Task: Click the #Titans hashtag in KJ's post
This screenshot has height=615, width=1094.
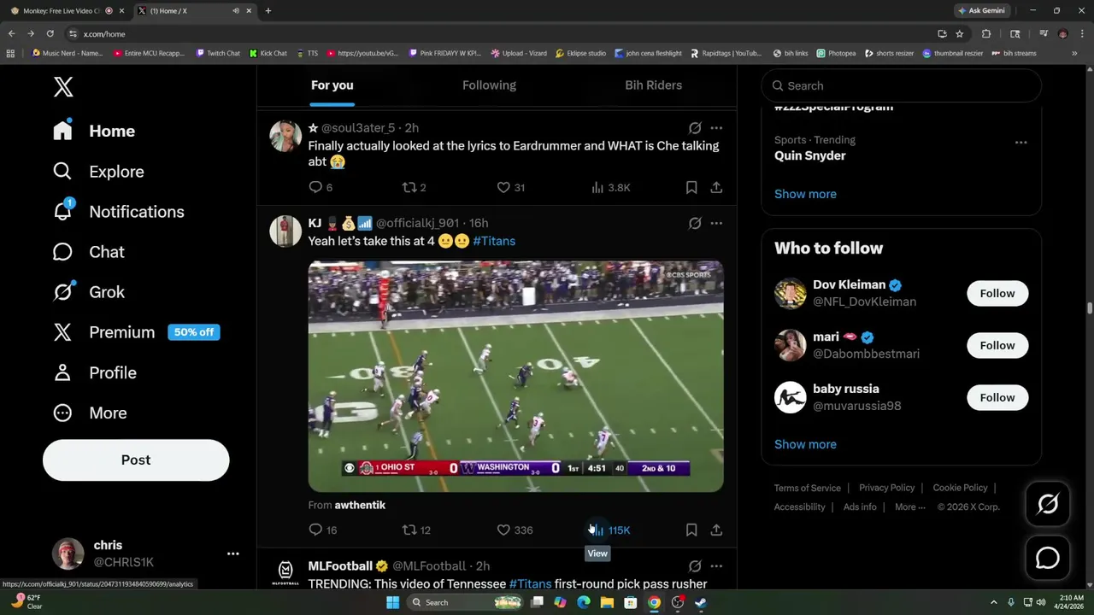Action: coord(494,241)
